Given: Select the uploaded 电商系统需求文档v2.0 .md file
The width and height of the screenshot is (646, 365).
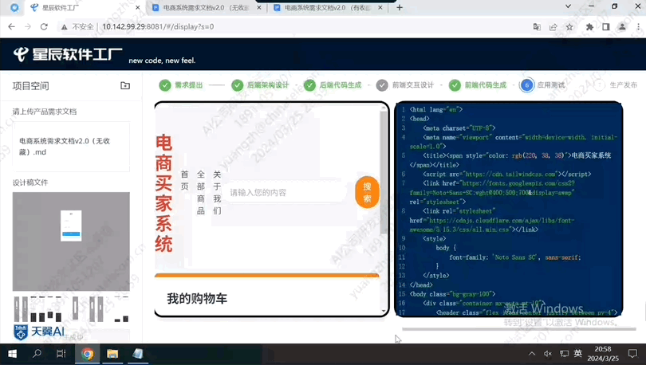Looking at the screenshot, I should click(71, 147).
